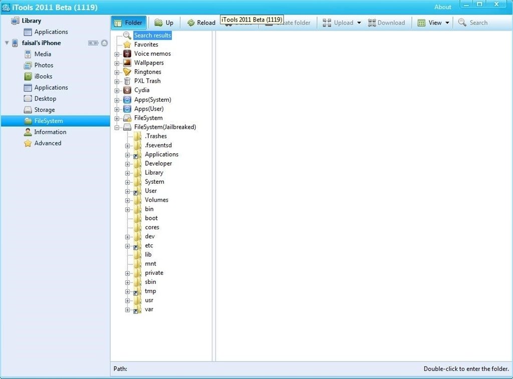Click the Voice memos icon in tree

(127, 54)
